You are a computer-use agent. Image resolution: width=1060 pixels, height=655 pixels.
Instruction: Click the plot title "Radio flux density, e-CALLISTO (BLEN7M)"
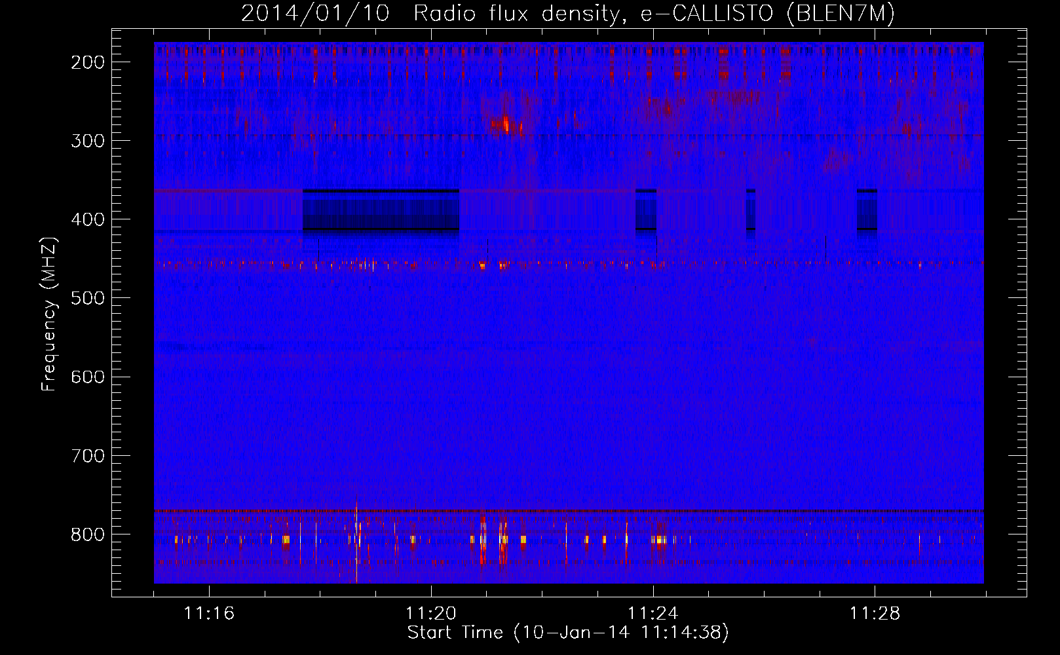click(654, 14)
